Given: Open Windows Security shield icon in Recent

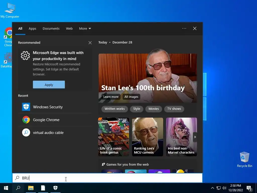Looking at the screenshot, I should (26, 107).
